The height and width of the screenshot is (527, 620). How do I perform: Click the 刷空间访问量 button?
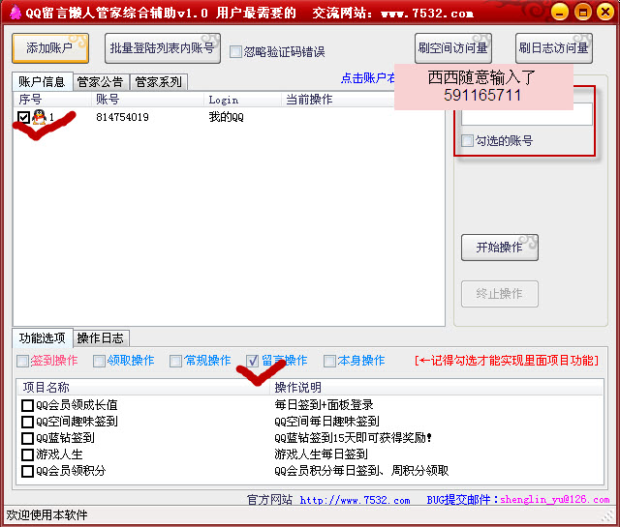(x=452, y=48)
